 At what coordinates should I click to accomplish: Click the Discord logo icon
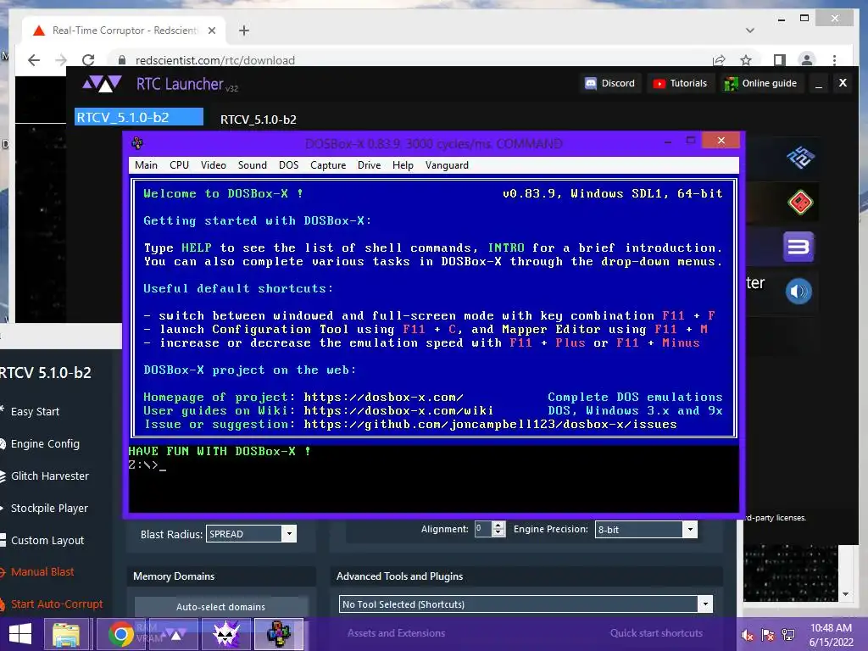[591, 83]
